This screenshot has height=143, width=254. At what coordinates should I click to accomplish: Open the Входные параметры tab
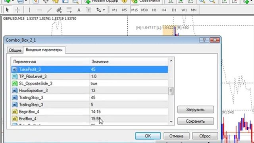point(44,50)
